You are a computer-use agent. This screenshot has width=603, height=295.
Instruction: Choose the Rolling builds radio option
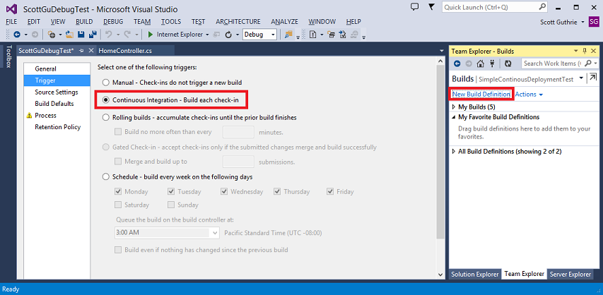(x=105, y=118)
